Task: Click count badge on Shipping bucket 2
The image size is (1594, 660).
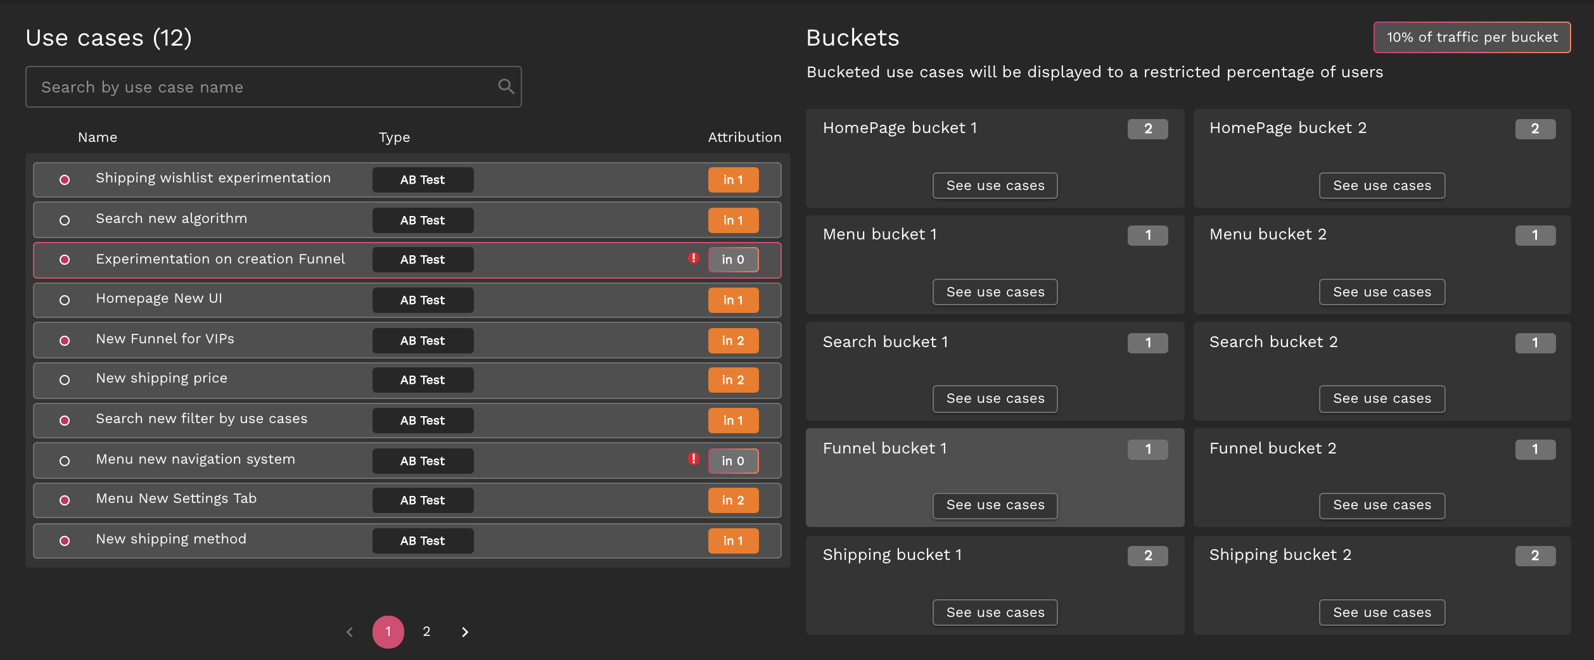Action: [x=1535, y=556]
